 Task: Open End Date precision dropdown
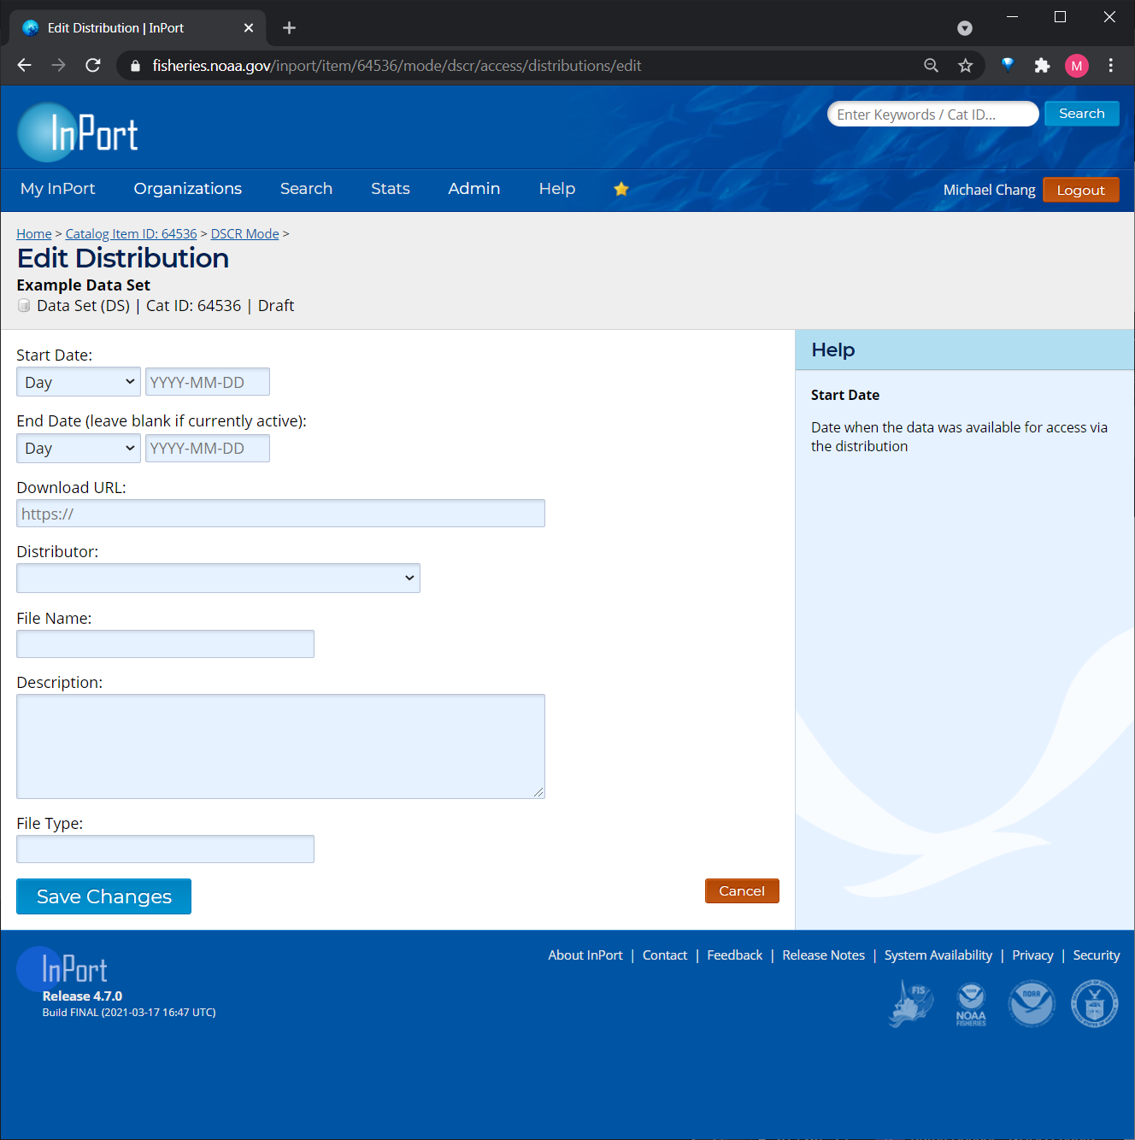click(x=79, y=448)
